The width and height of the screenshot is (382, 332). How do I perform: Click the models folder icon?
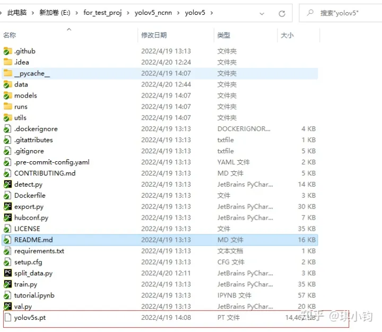pos(8,95)
